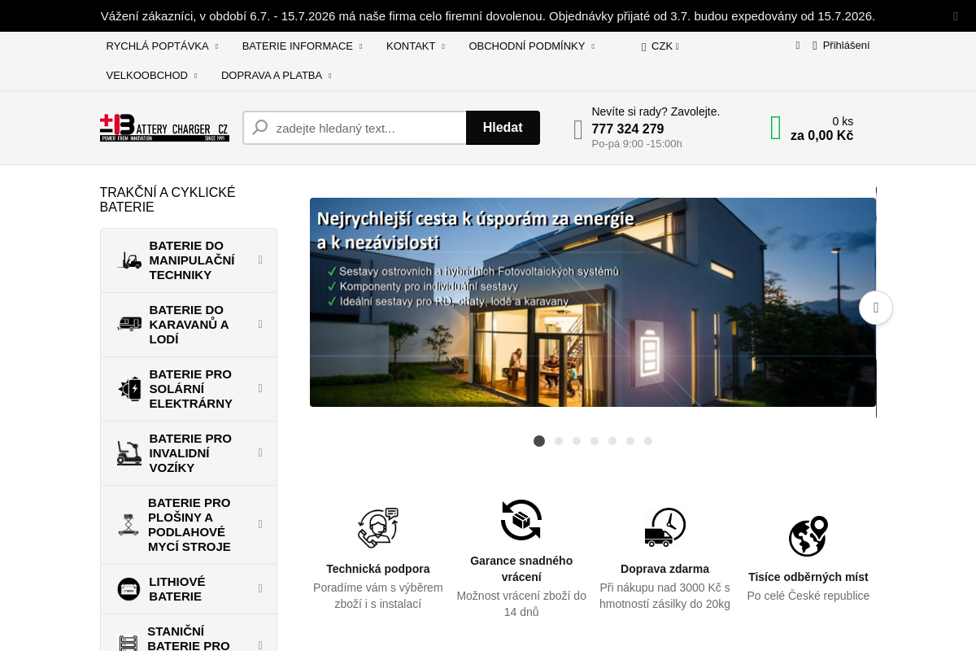Select the last carousel slide dot
The width and height of the screenshot is (976, 651).
[648, 441]
